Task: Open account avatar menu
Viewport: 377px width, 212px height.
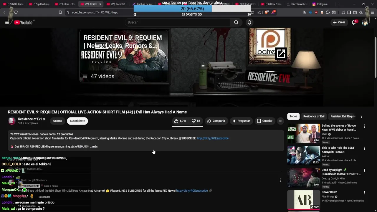Action: (365, 22)
